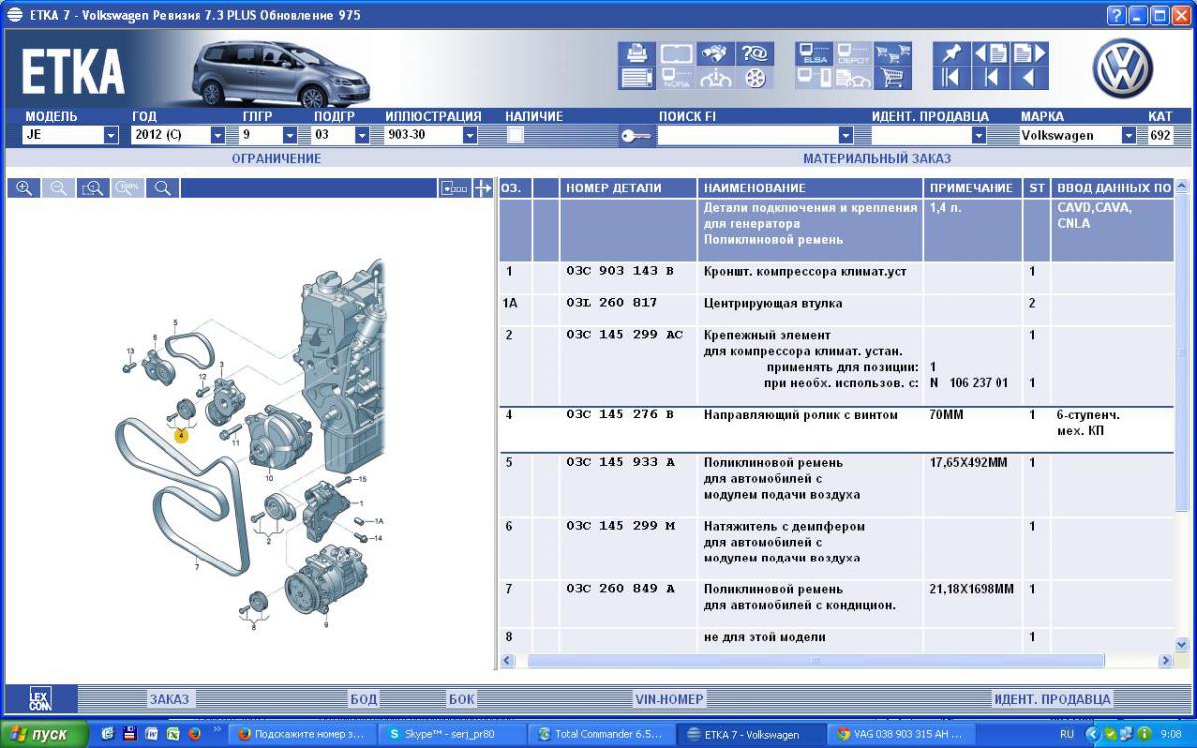The width and height of the screenshot is (1197, 748).
Task: Switch to Total Commander taskbar window
Action: click(601, 734)
